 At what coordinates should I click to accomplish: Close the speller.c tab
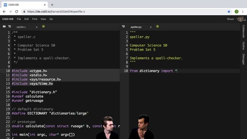(37, 27)
